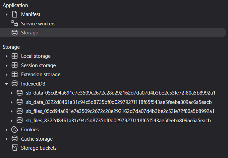Click the Local storage table icon

[14, 56]
